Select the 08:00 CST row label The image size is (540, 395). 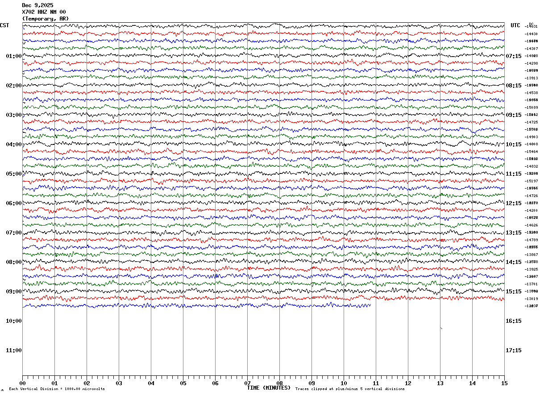[14, 262]
